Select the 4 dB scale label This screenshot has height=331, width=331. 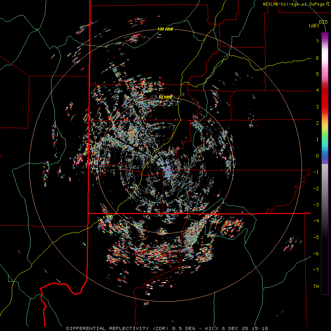[317, 90]
